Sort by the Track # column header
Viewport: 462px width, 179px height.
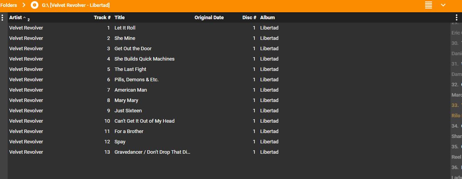point(102,18)
